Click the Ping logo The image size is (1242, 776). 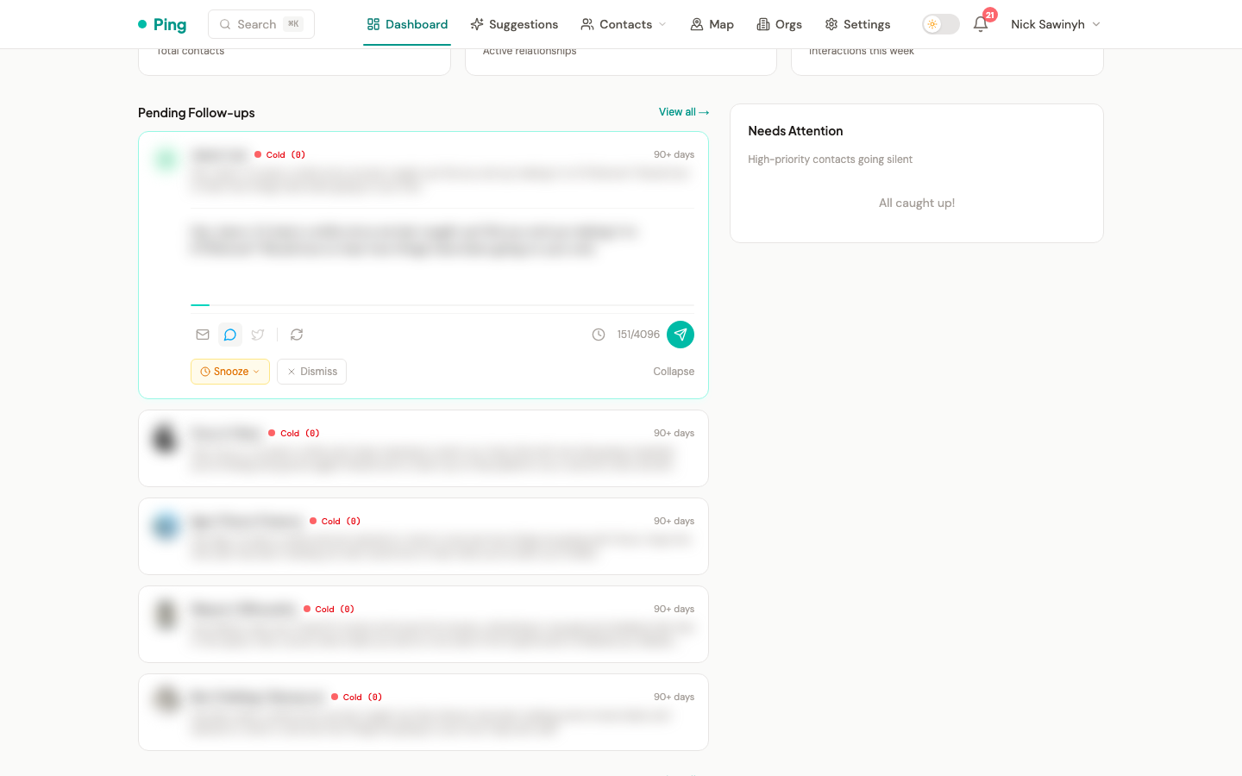tap(162, 24)
